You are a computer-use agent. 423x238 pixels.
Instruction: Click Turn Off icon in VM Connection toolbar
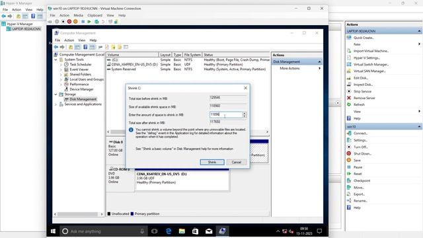[x=63, y=22]
